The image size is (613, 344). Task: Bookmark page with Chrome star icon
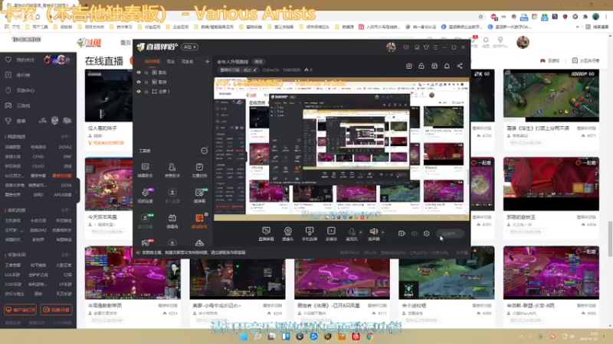point(481,17)
